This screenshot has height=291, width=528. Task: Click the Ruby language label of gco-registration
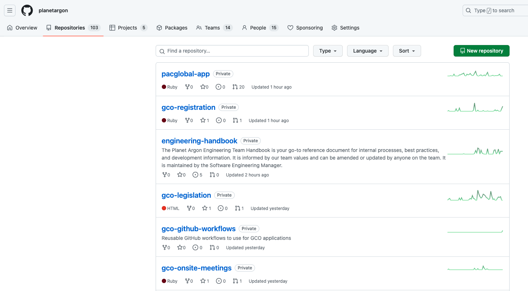[170, 120]
